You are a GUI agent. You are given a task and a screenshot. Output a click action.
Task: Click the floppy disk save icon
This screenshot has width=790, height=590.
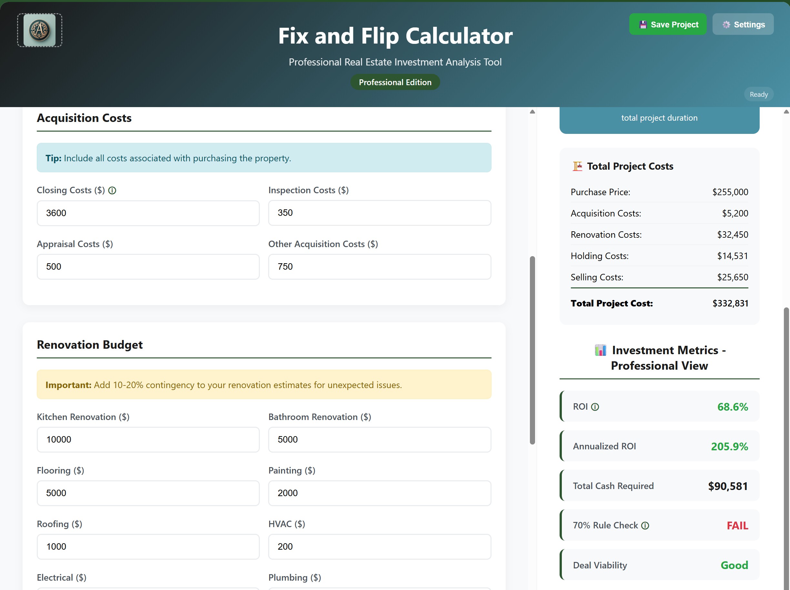click(643, 24)
